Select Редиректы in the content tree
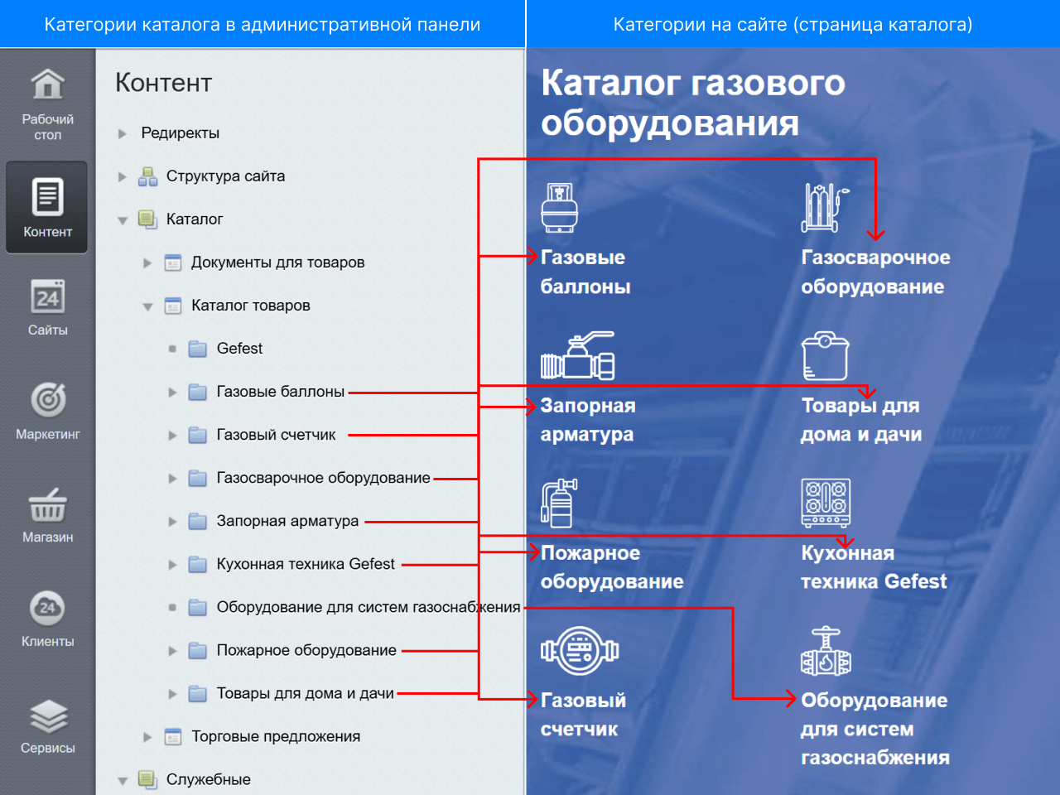 [x=181, y=133]
